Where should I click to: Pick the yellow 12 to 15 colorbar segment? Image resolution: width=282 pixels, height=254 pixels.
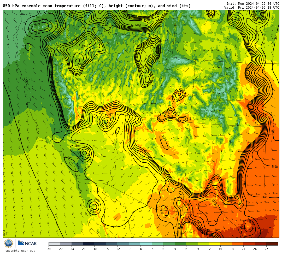click(x=215, y=244)
